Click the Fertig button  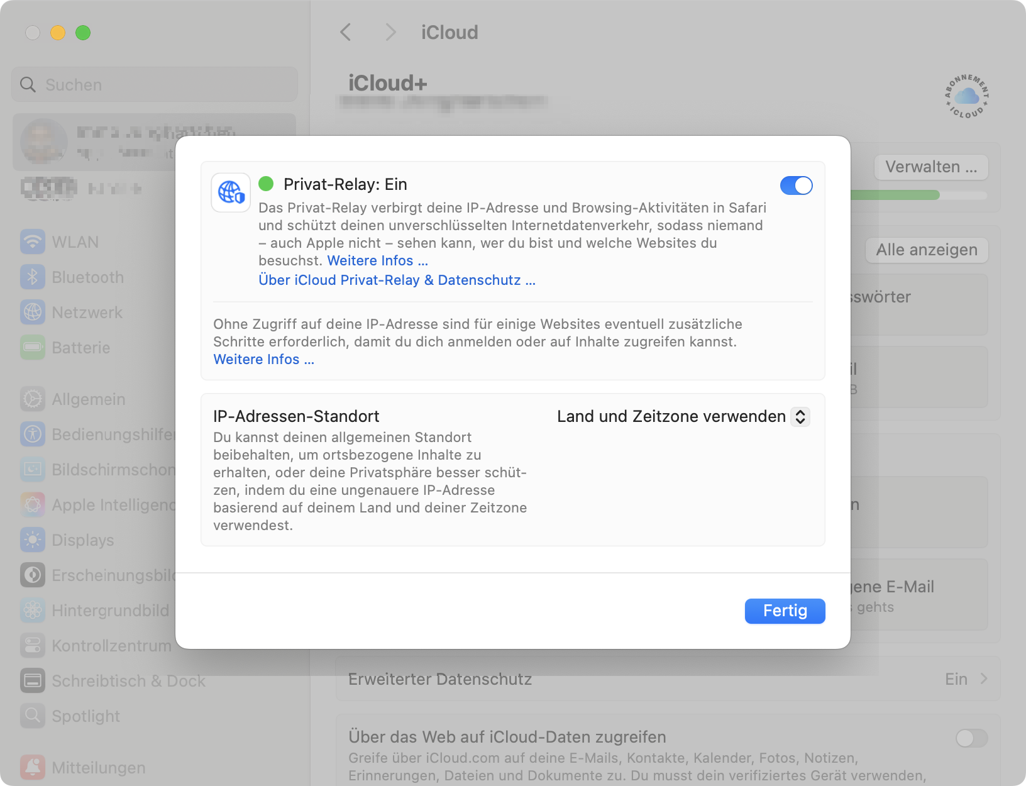785,611
